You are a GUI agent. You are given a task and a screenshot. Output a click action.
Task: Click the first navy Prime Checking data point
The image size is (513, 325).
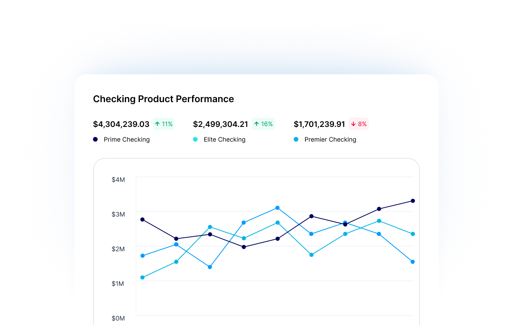tap(143, 219)
